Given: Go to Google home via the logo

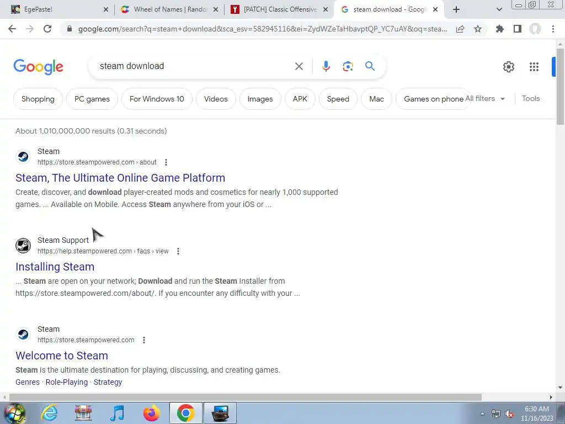Looking at the screenshot, I should pos(38,67).
